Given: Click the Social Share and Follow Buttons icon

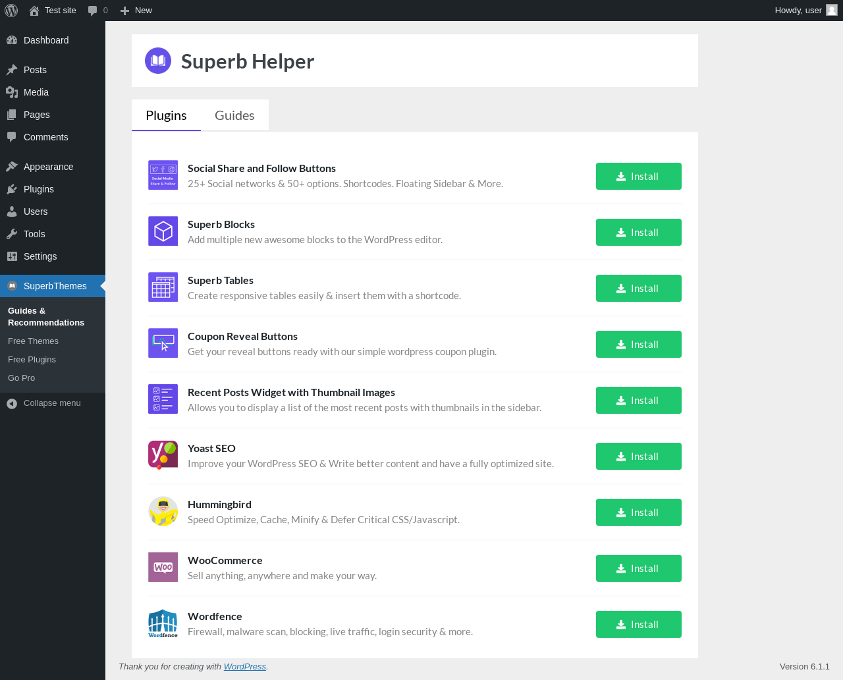Looking at the screenshot, I should [163, 175].
